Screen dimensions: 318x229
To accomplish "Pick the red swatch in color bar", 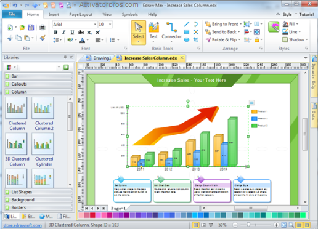I will pyautogui.click(x=92, y=215).
